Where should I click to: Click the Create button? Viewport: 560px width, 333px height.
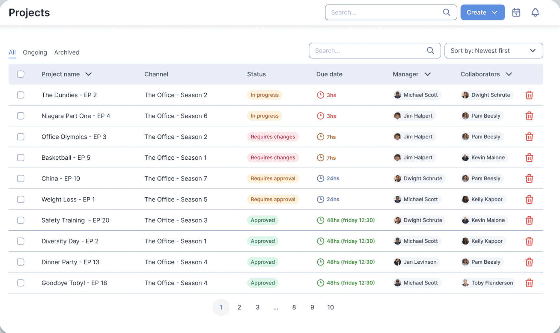[482, 13]
